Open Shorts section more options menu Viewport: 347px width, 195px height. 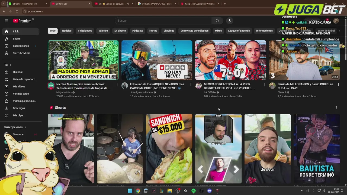[x=336, y=108]
